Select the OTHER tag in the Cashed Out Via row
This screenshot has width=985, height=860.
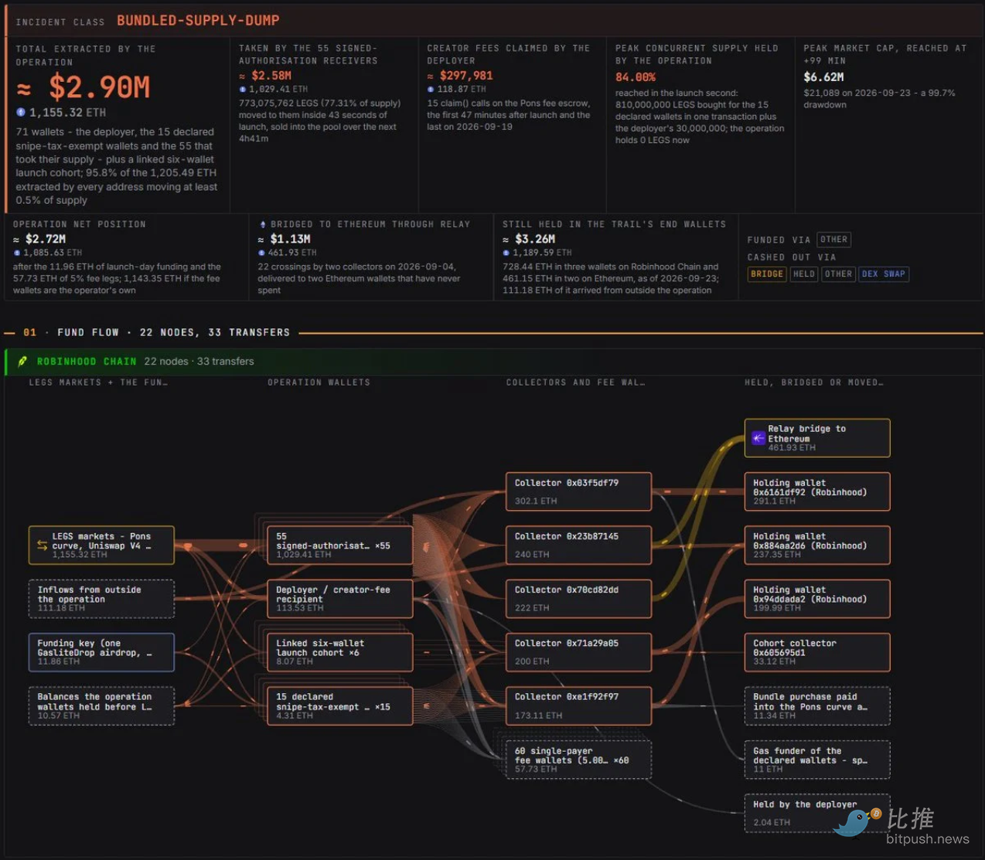[x=838, y=274]
